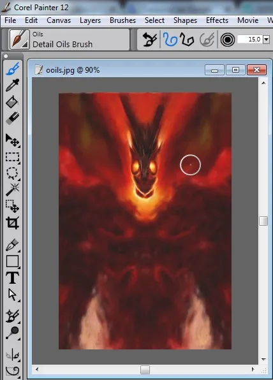
Task: Enable Freehand Strokes mode
Action: [170, 40]
